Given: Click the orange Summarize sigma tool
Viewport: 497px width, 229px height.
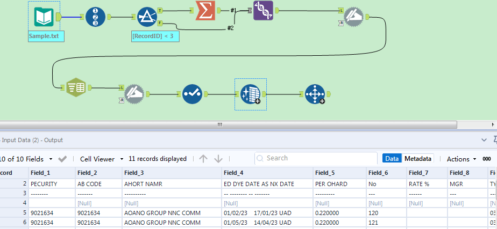Looking at the screenshot, I should (205, 10).
